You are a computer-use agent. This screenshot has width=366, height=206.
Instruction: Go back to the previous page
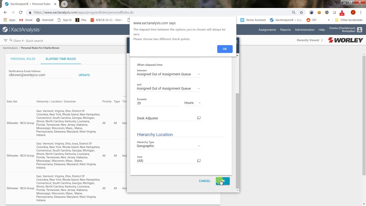click(5, 12)
